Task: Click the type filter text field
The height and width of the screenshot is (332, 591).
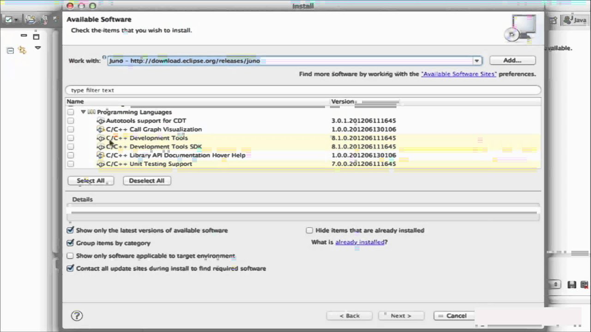Action: (303, 90)
